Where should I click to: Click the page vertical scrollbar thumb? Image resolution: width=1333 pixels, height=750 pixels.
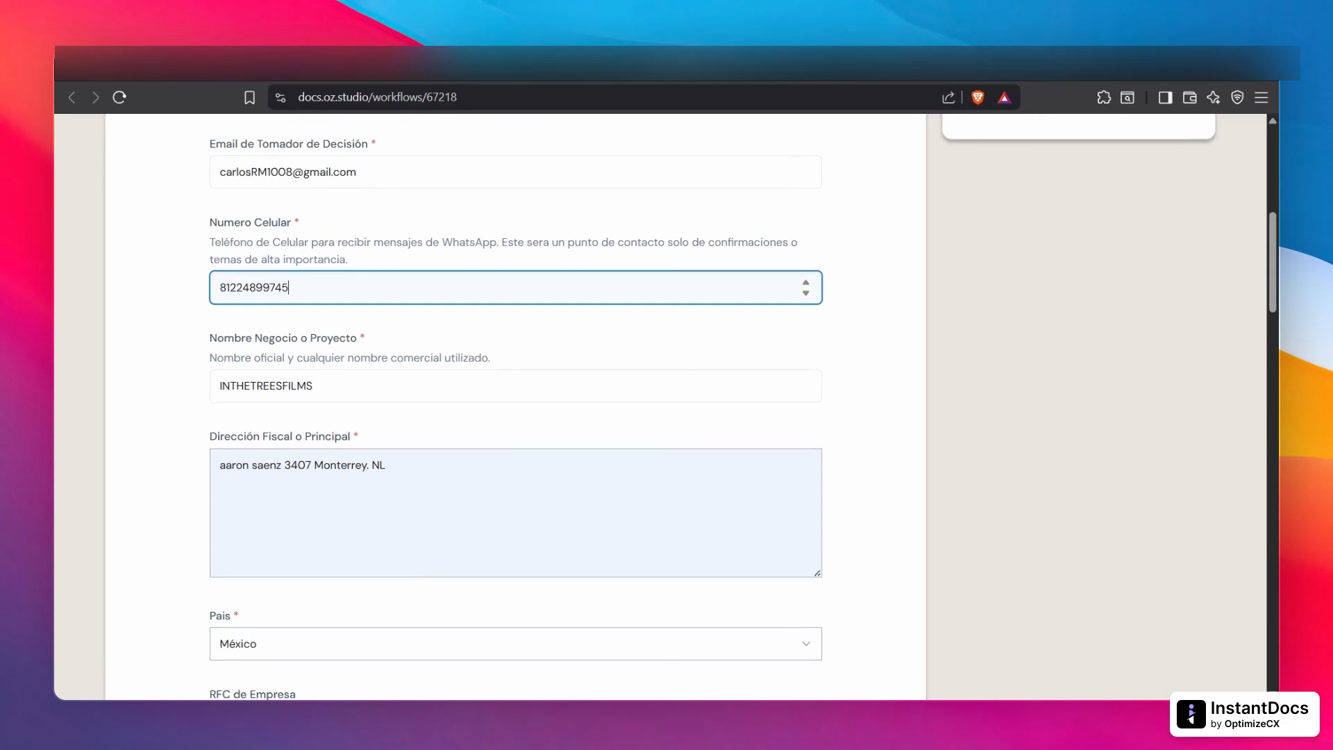pos(1273,262)
